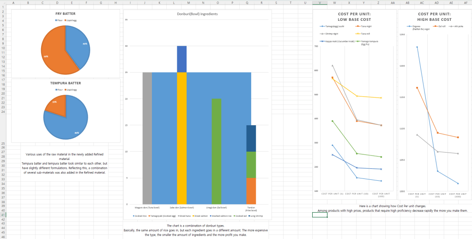
Task: Click the High Base Cost chart title
Action: click(434, 17)
